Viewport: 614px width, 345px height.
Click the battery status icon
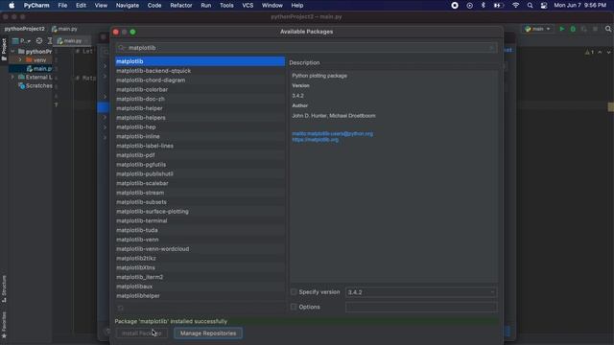point(498,6)
